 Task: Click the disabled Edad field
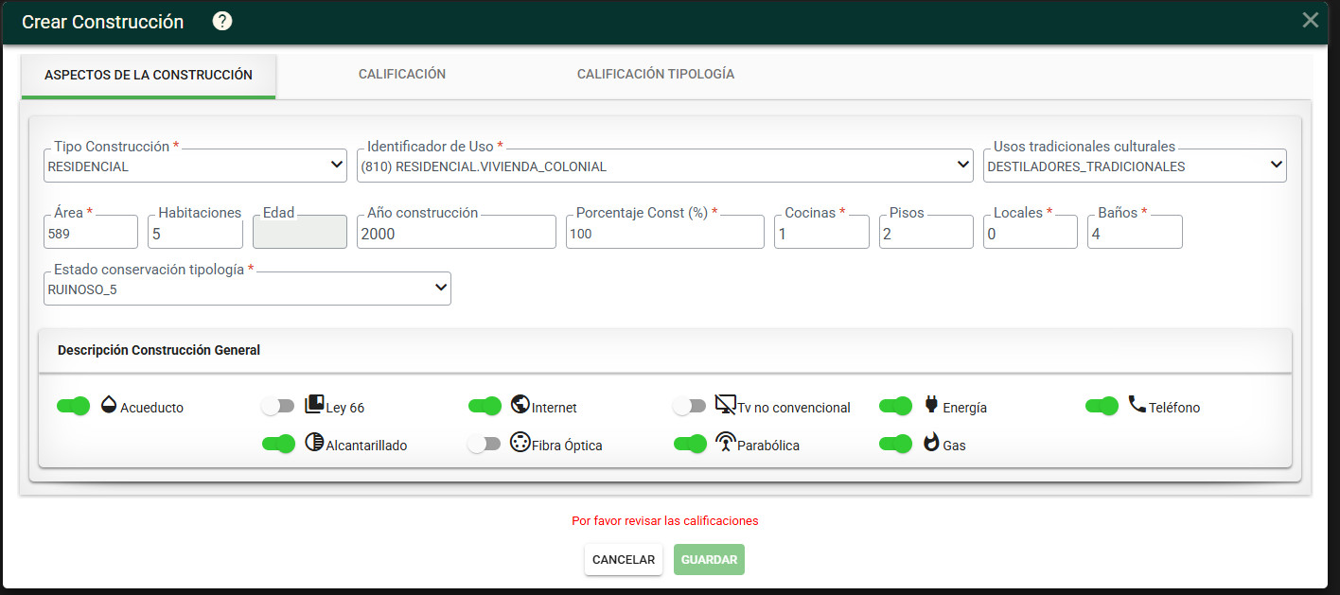tap(300, 232)
